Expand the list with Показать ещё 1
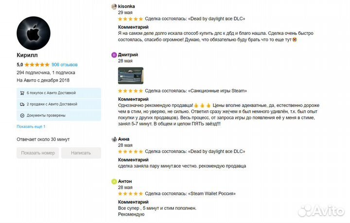 31,127
